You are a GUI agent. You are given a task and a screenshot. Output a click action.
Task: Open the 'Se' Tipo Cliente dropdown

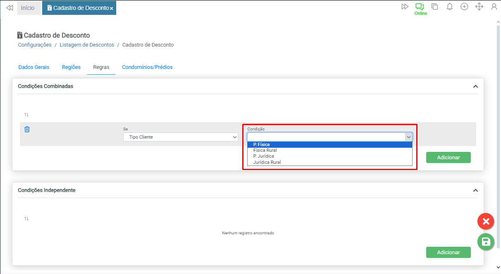coord(181,137)
